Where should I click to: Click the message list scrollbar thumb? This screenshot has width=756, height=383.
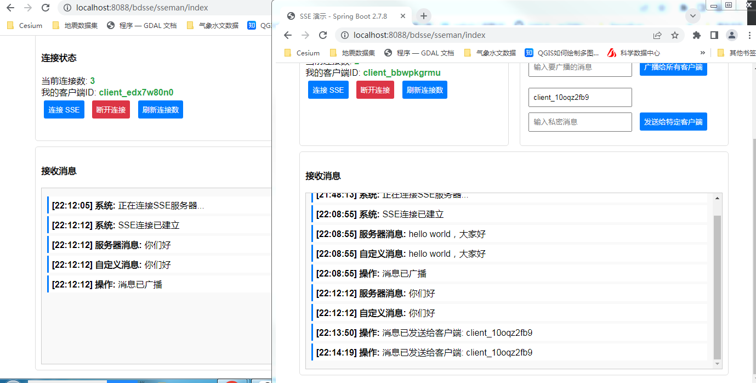pos(717,287)
